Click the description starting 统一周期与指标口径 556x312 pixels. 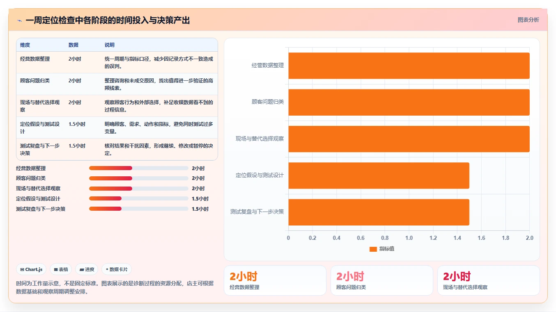[159, 63]
